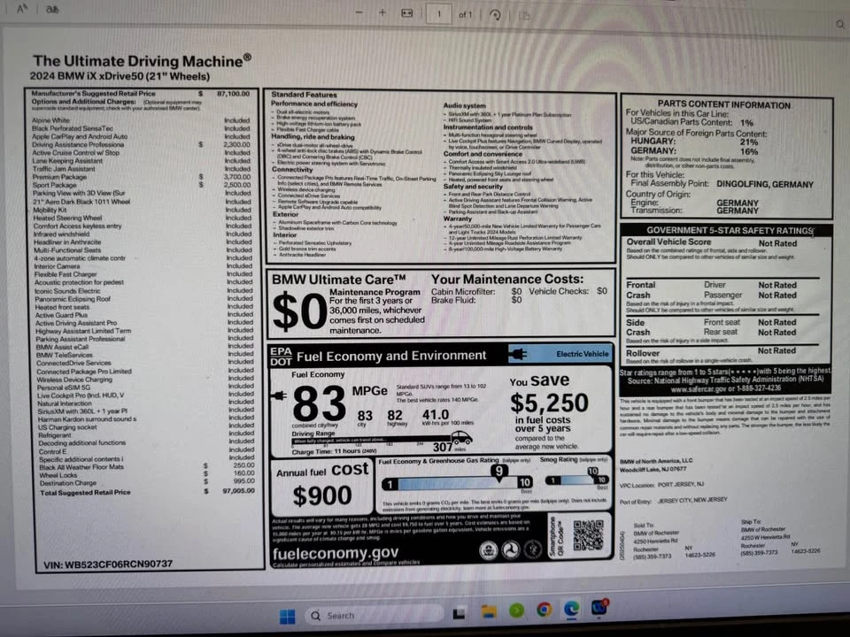
Task: Click the 41.0 kW-hrs per 100 miles value
Action: click(436, 415)
